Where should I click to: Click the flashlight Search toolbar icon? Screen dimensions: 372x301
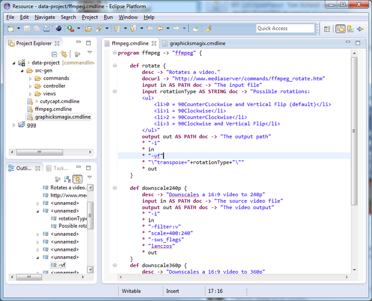point(99,29)
